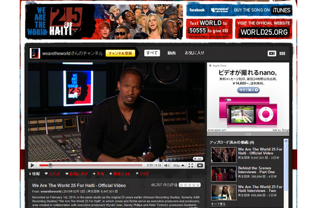Click the 46,257 件の評価 ratings count
Screen dimensions: 317x208
point(164,185)
